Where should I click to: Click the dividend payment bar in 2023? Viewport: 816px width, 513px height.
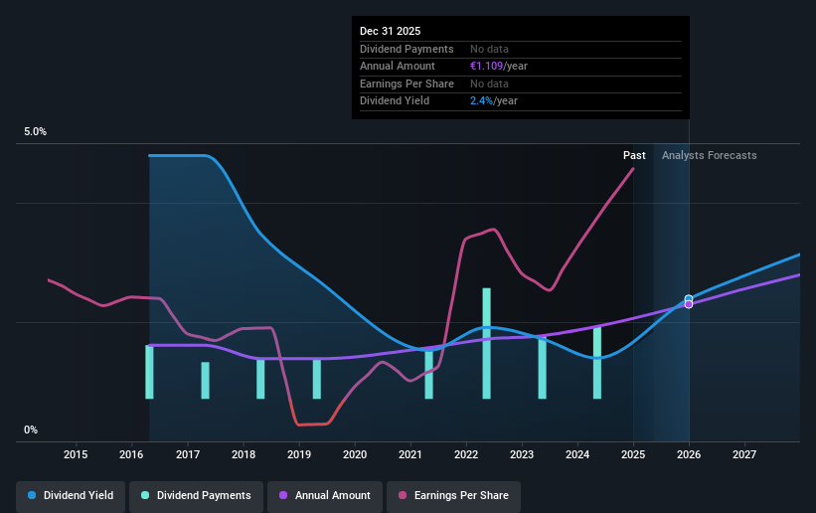click(543, 368)
